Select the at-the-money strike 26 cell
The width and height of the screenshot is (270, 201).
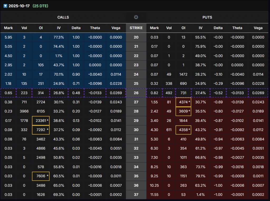(x=136, y=93)
